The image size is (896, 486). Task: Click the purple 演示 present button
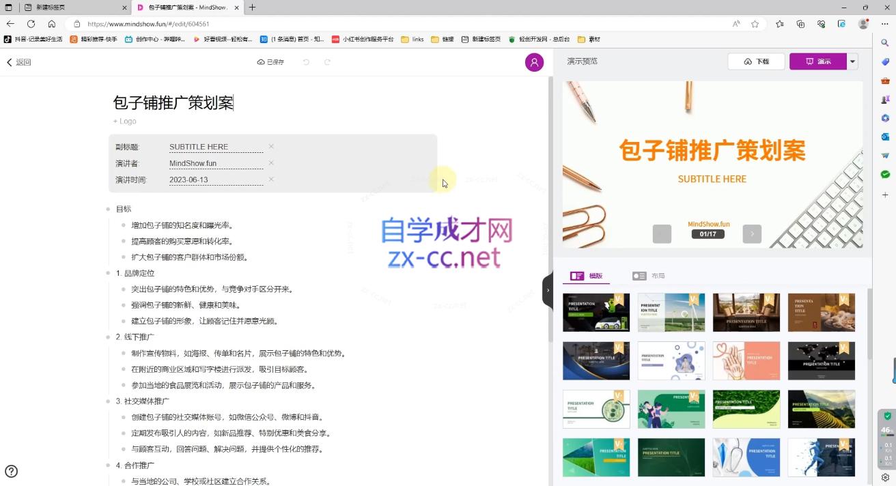pyautogui.click(x=817, y=61)
